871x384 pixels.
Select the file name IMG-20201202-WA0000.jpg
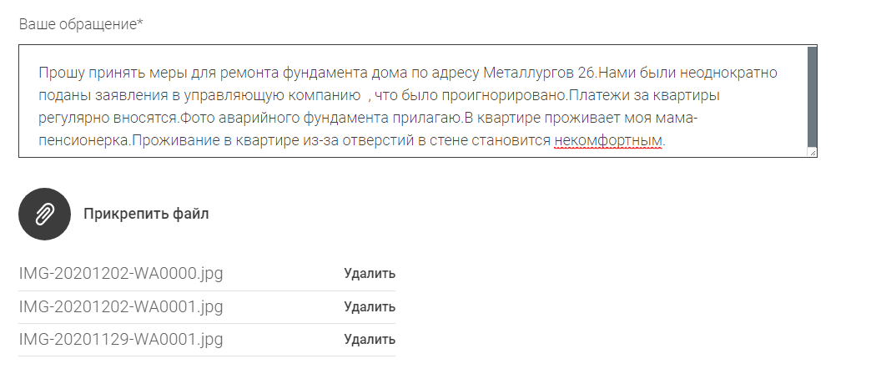(121, 273)
